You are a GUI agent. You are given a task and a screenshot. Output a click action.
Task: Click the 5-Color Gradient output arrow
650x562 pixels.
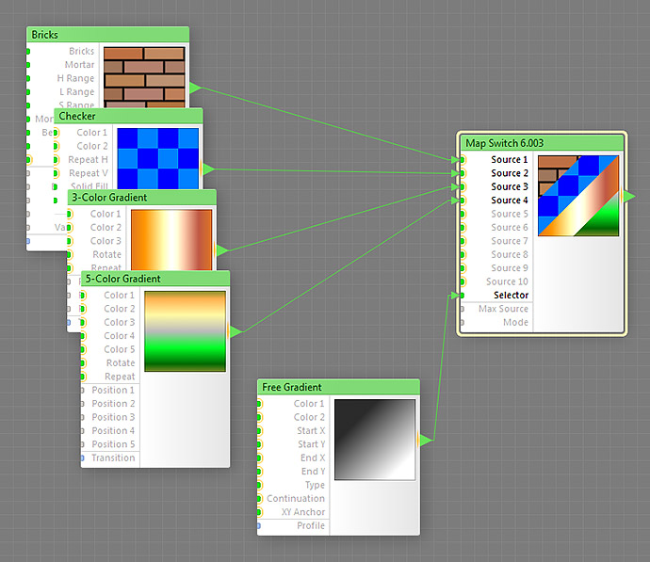pos(236,331)
